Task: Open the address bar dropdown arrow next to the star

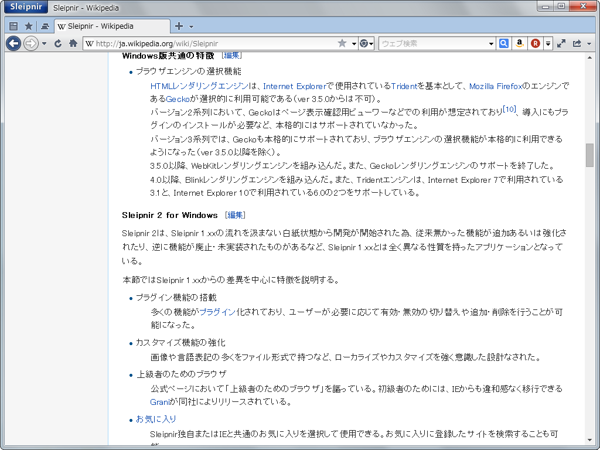Action: pyautogui.click(x=353, y=43)
